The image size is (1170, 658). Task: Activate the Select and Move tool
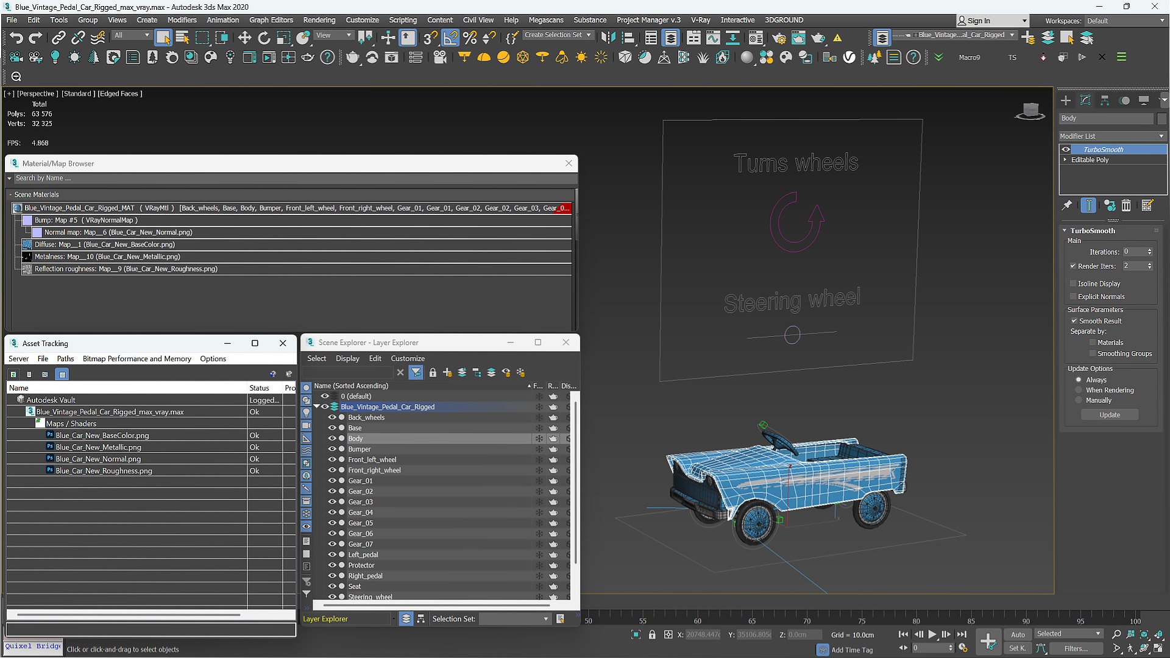[x=244, y=38]
